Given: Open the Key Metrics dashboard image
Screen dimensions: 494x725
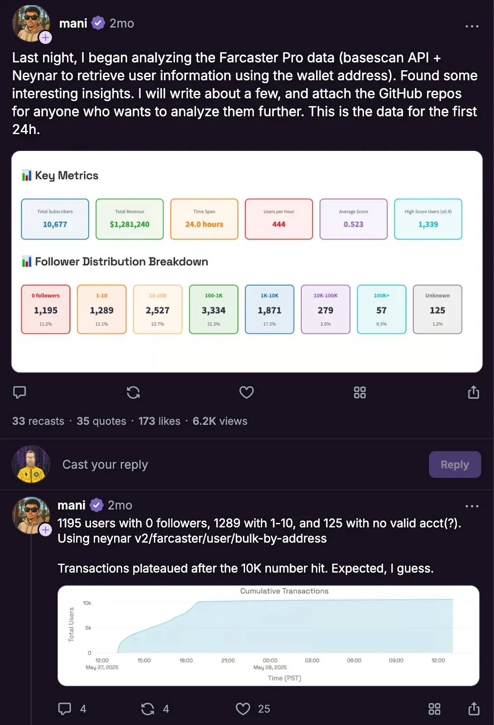Looking at the screenshot, I should 247,261.
